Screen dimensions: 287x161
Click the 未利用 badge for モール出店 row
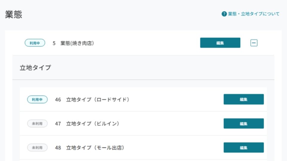point(37,148)
